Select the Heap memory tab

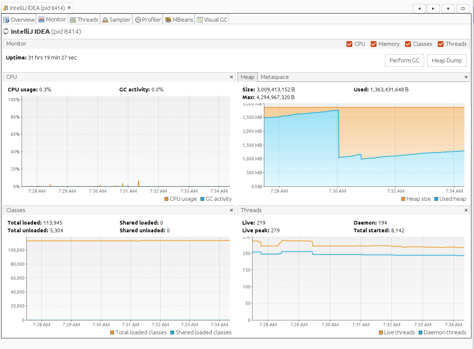click(x=247, y=77)
